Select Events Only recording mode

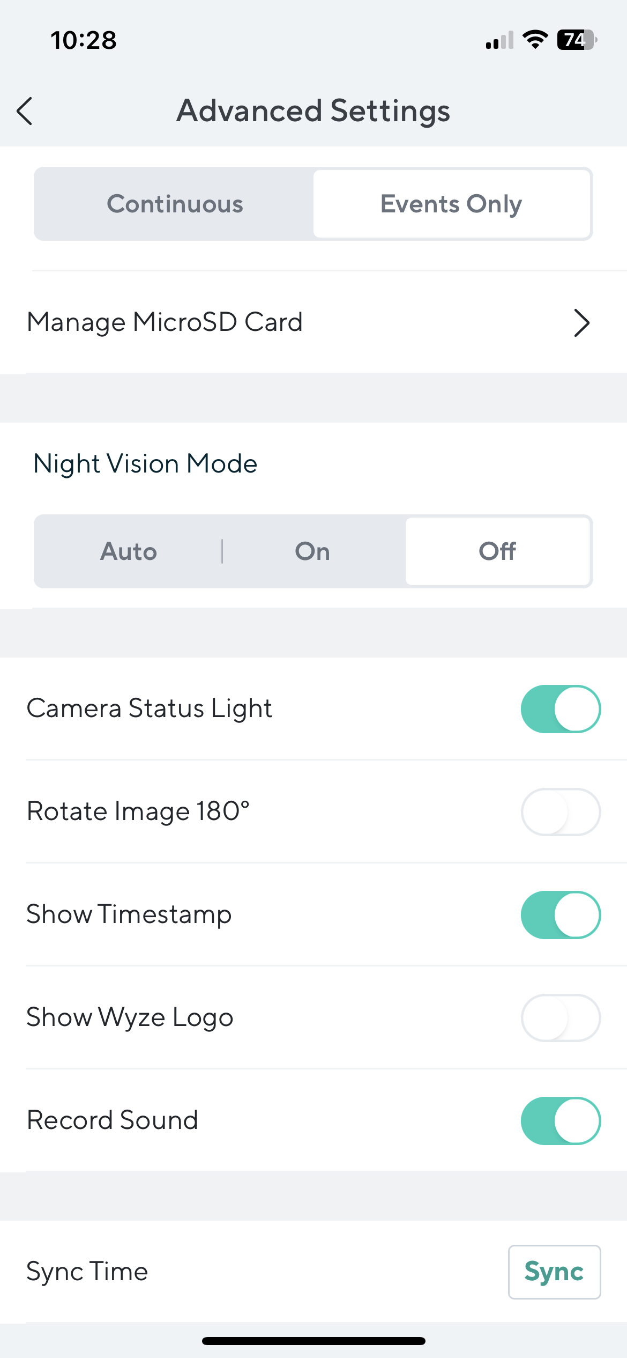(451, 204)
